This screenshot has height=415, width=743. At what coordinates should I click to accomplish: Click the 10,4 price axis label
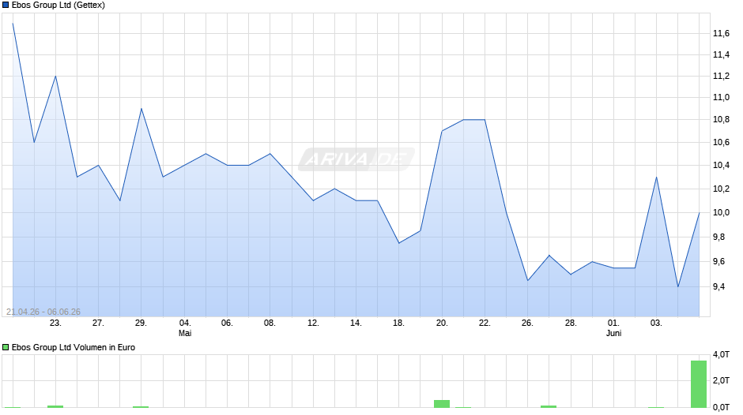coord(721,165)
